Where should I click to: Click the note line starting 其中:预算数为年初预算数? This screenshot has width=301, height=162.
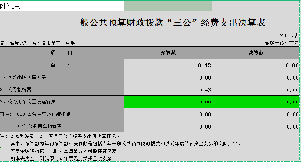(126, 143)
